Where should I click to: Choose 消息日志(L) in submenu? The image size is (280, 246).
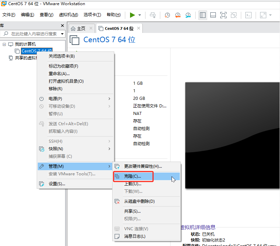click(147, 236)
